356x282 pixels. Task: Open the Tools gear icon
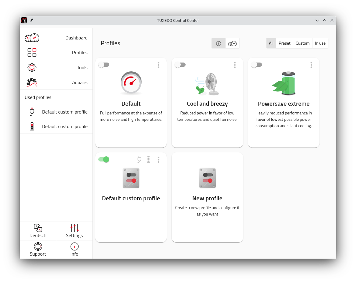click(32, 67)
